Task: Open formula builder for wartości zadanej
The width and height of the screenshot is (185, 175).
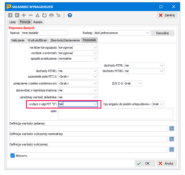Action: pos(172,129)
